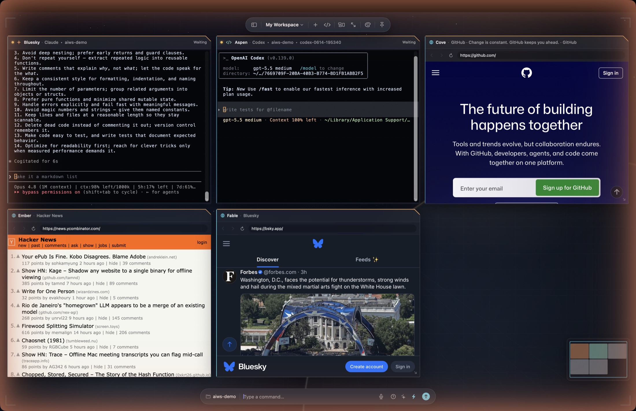Viewport: 636px width, 411px height.
Task: Click Sign in on GitHub page
Action: [611, 73]
